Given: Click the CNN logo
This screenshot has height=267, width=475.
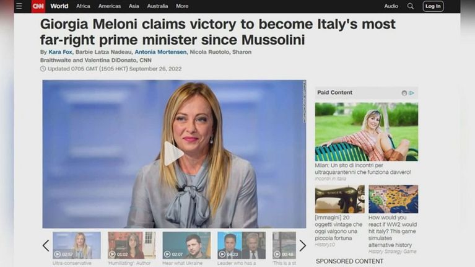Looking at the screenshot, I should click(38, 6).
